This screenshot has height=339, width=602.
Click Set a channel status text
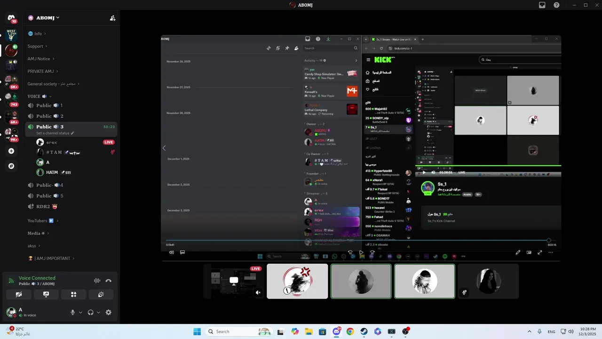click(53, 133)
